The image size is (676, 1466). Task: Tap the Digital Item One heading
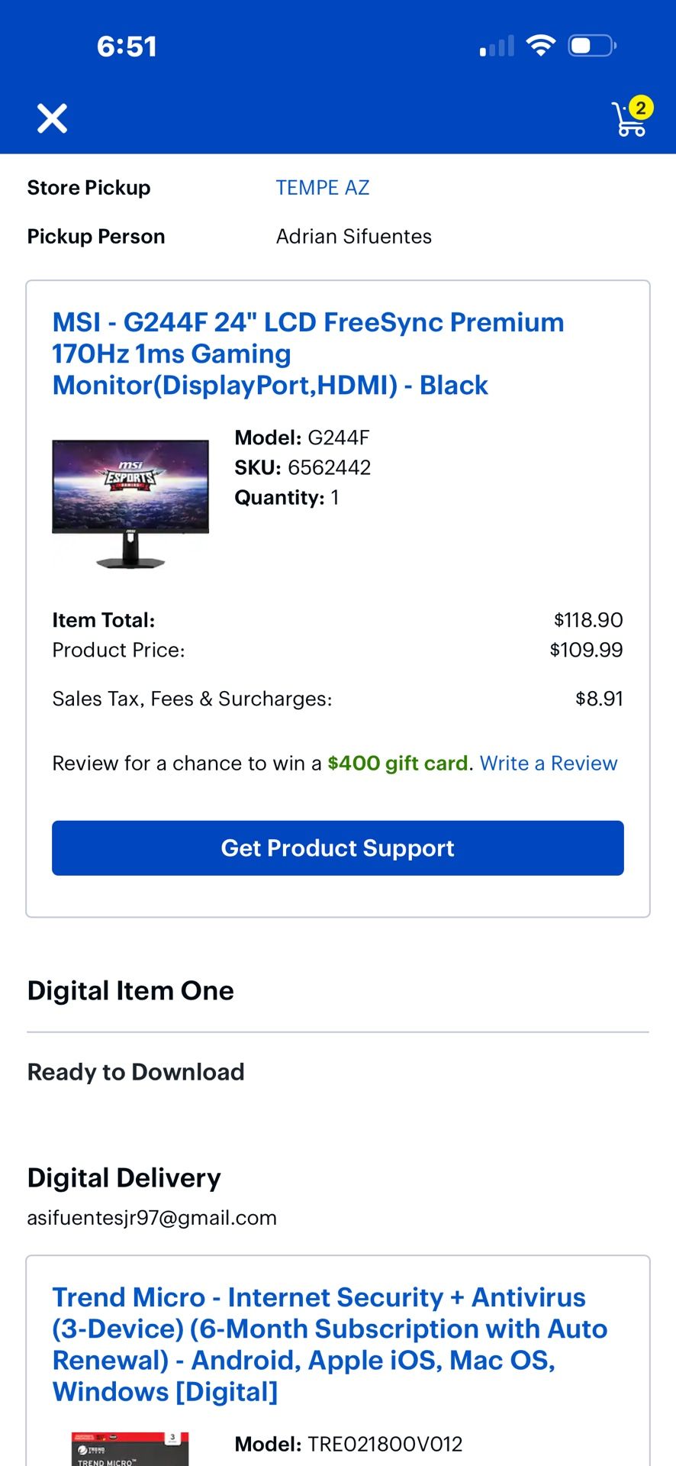[130, 991]
